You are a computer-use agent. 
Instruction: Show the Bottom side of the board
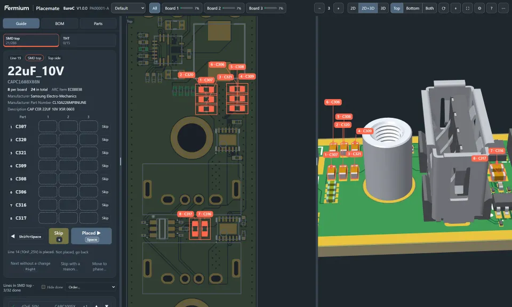point(413,8)
